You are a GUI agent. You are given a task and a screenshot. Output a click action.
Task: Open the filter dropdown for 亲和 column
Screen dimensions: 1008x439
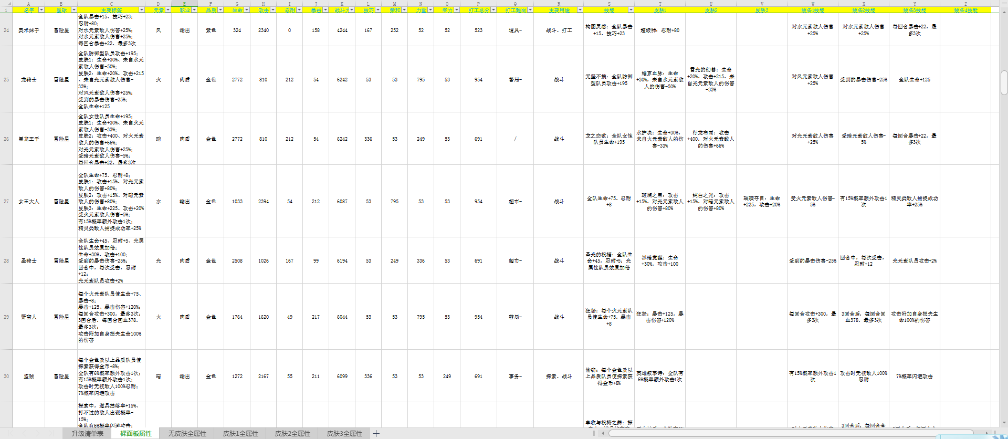coord(404,10)
